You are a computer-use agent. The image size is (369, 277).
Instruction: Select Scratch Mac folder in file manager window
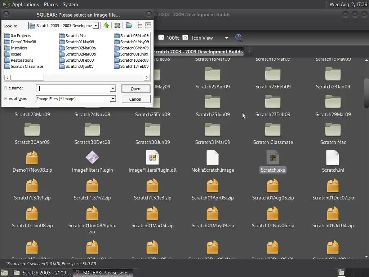pos(333,129)
